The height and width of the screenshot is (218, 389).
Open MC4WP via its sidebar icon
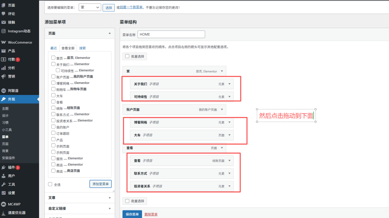[3, 204]
